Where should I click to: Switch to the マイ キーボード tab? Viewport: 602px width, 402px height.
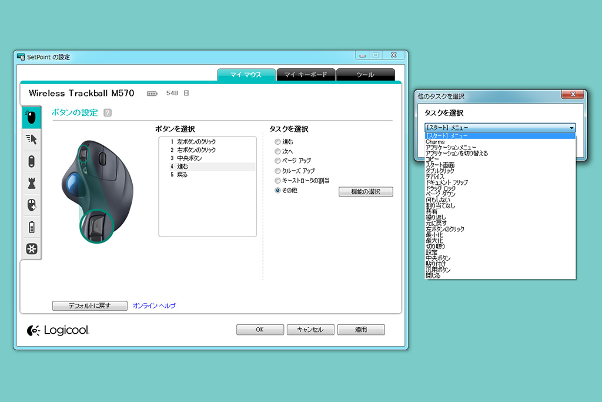306,75
